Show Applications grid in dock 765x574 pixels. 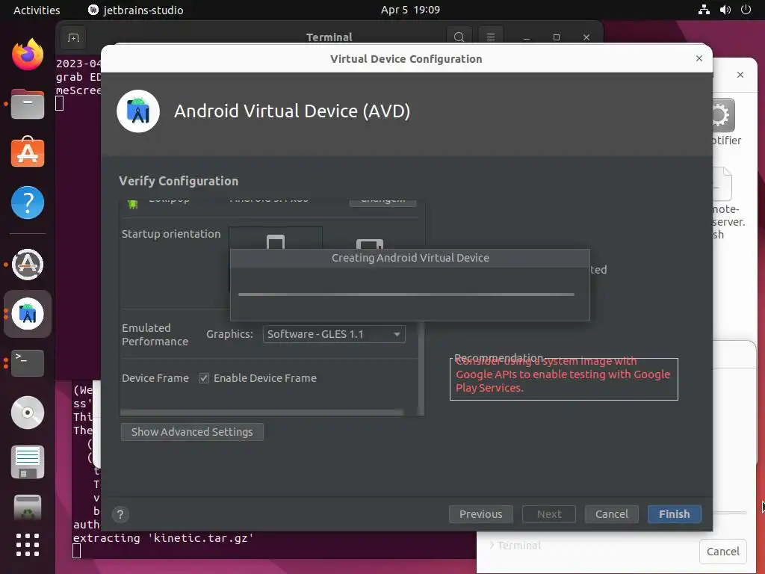click(x=28, y=545)
